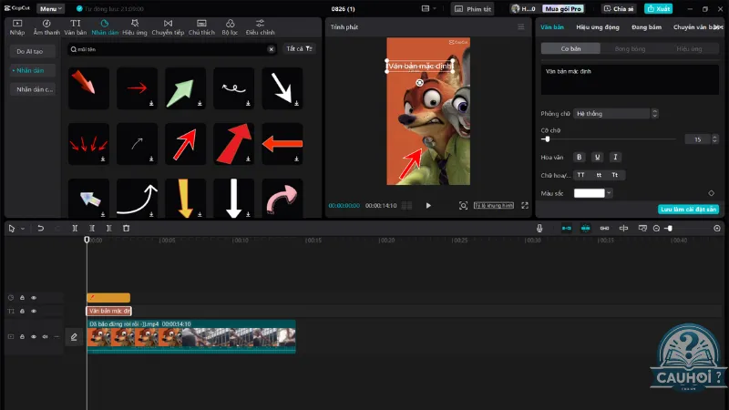Select the orange left arrow sticker

click(x=282, y=144)
